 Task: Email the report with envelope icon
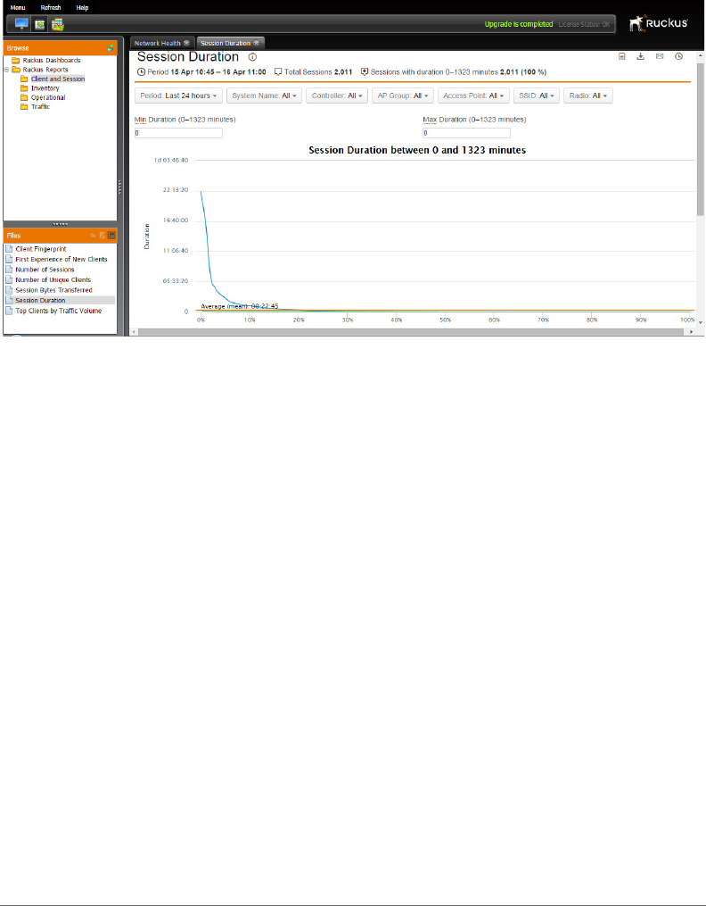pos(660,56)
